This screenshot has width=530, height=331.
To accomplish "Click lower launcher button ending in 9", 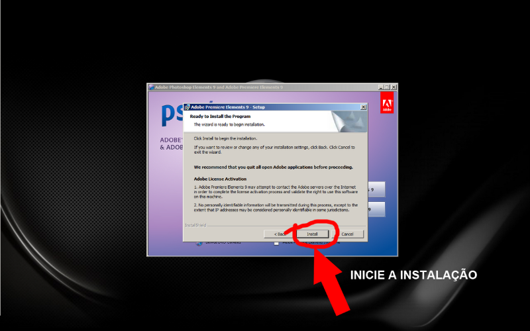I will point(376,209).
